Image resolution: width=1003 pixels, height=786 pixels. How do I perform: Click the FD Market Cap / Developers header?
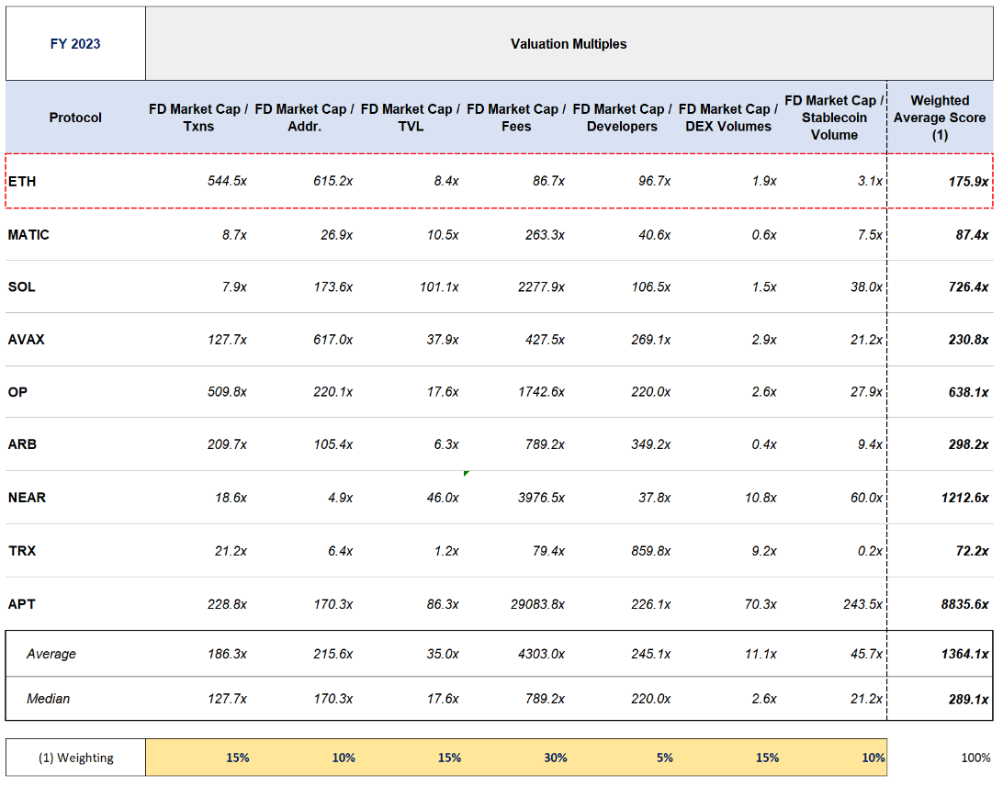[623, 118]
